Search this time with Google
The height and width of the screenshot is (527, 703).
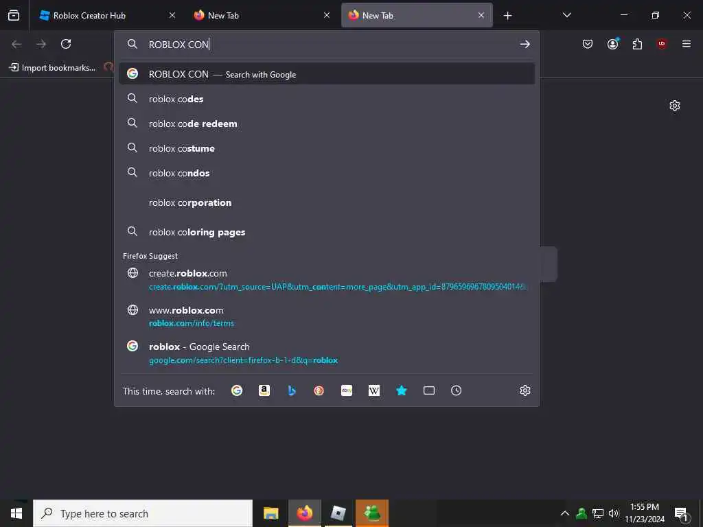(x=237, y=390)
